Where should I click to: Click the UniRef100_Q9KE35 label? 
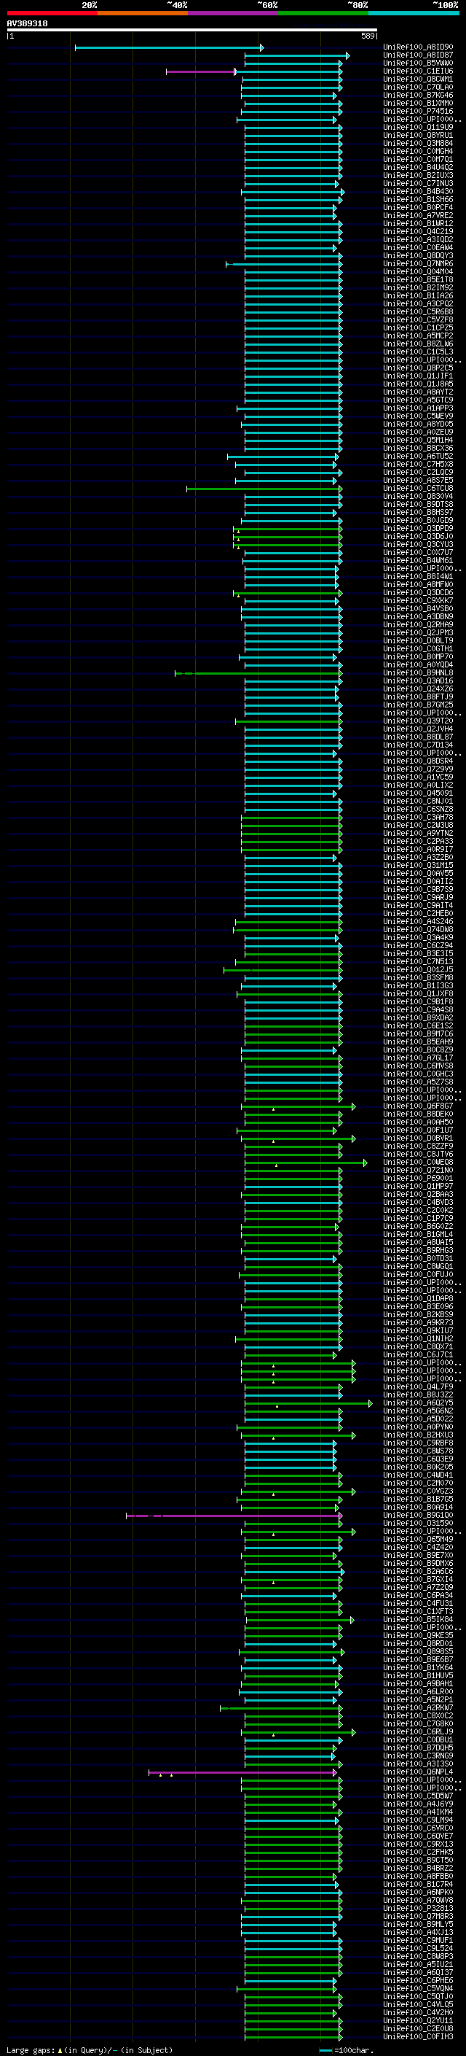pyautogui.click(x=418, y=1635)
